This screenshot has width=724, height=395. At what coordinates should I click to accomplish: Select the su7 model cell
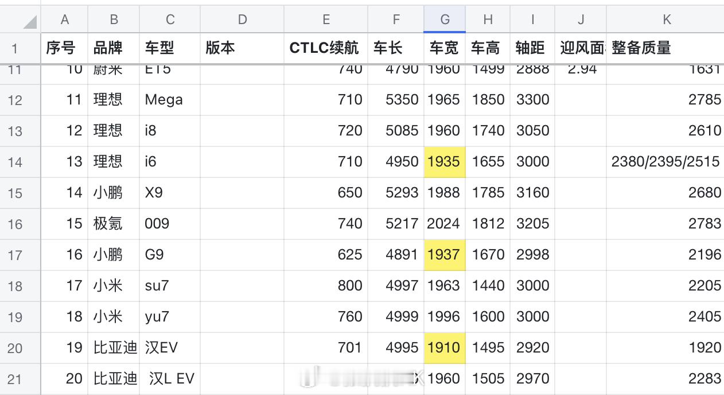tap(170, 286)
